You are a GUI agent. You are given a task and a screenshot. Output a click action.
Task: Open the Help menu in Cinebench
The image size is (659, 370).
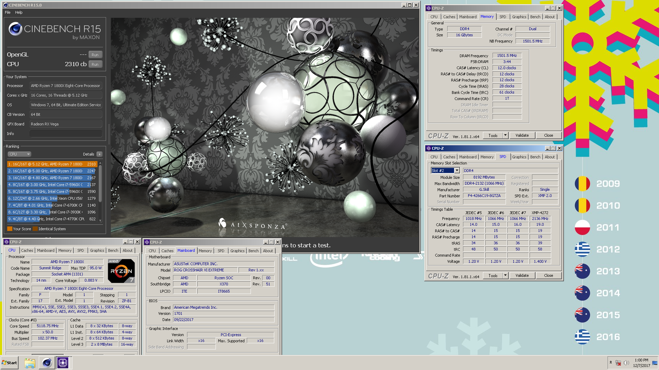pyautogui.click(x=19, y=12)
